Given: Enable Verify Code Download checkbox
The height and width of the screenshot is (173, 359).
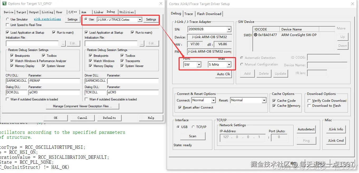Looking at the screenshot, I should (x=309, y=101).
